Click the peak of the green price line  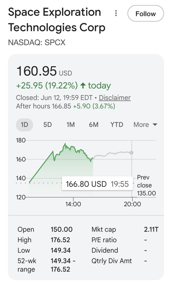[65, 144]
